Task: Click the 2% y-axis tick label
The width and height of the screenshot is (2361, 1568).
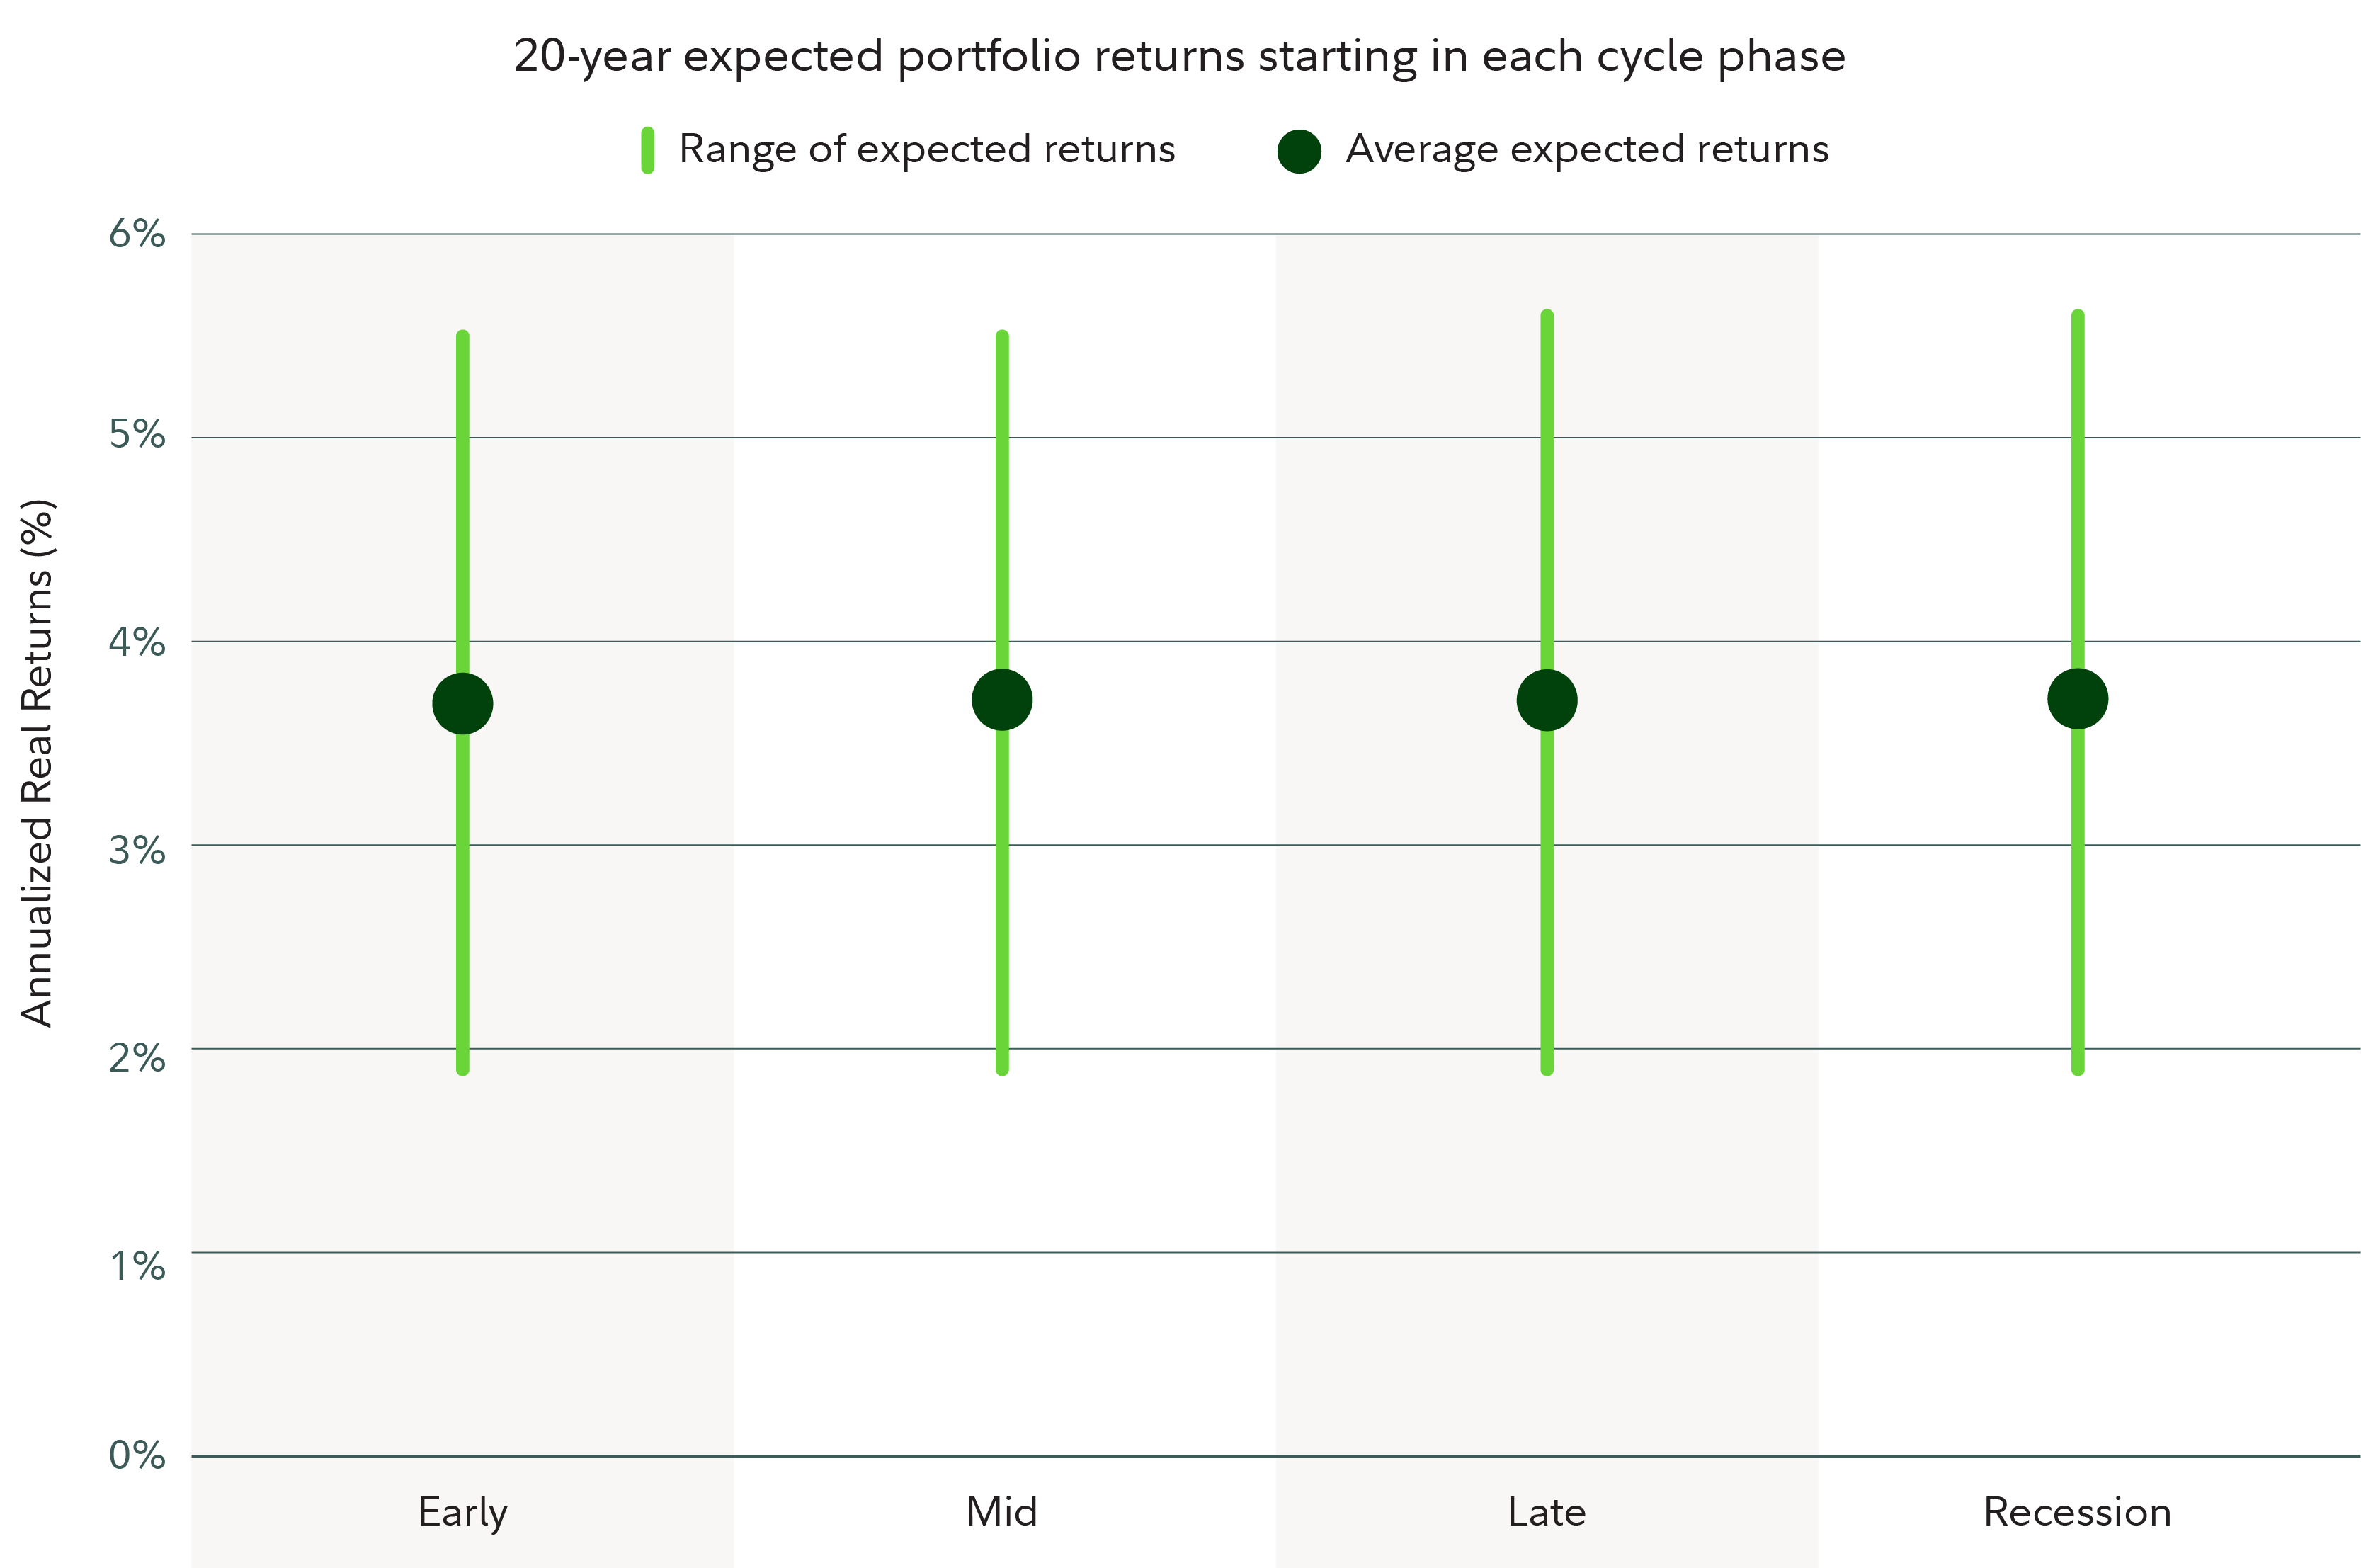Action: (137, 1057)
